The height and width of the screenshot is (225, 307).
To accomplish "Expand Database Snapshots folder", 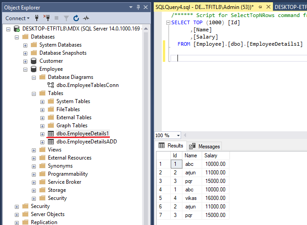I will click(x=25, y=53).
